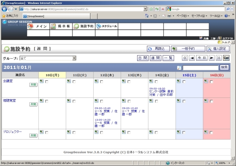The image size is (236, 166).
Task: Click the search text field beside 検索
Action: (200, 68)
